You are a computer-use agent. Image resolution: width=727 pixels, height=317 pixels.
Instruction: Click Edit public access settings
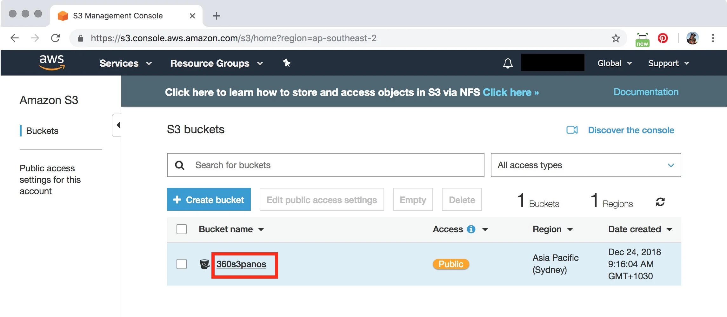point(322,199)
